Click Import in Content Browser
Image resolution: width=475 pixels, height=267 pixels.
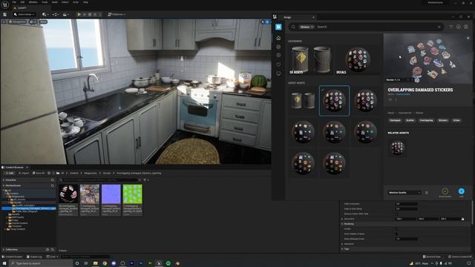click(23, 173)
